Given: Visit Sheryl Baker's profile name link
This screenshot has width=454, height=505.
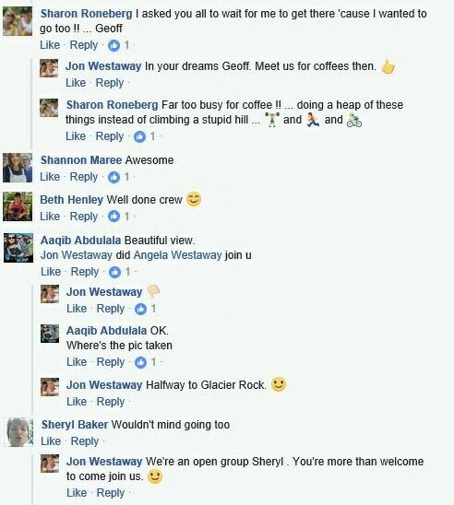Looking at the screenshot, I should coord(75,425).
